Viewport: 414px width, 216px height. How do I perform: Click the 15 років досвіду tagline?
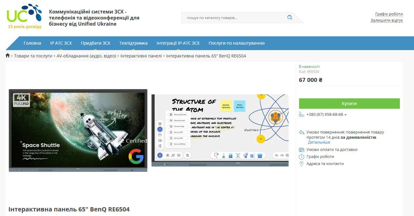[25, 27]
